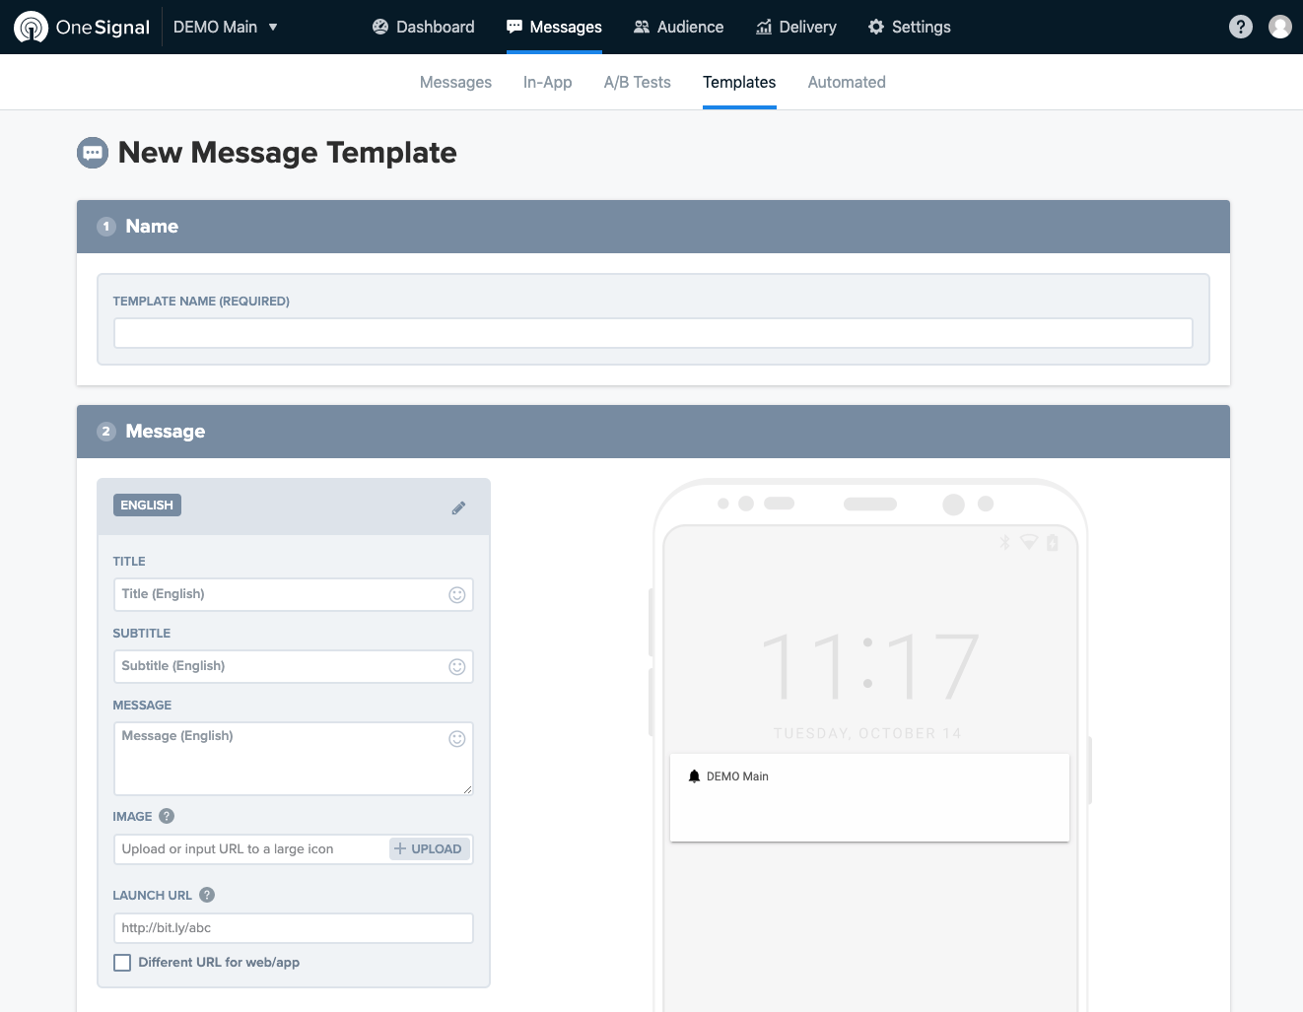Switch to the In-App tab

pyautogui.click(x=548, y=82)
